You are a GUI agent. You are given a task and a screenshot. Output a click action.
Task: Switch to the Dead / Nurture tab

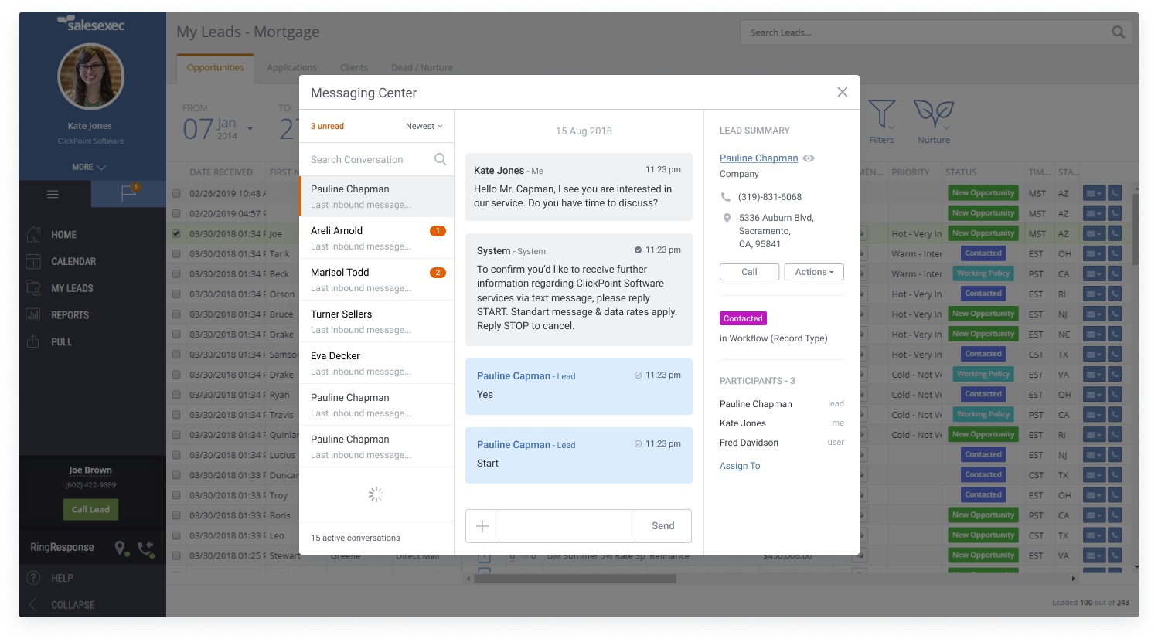point(422,67)
